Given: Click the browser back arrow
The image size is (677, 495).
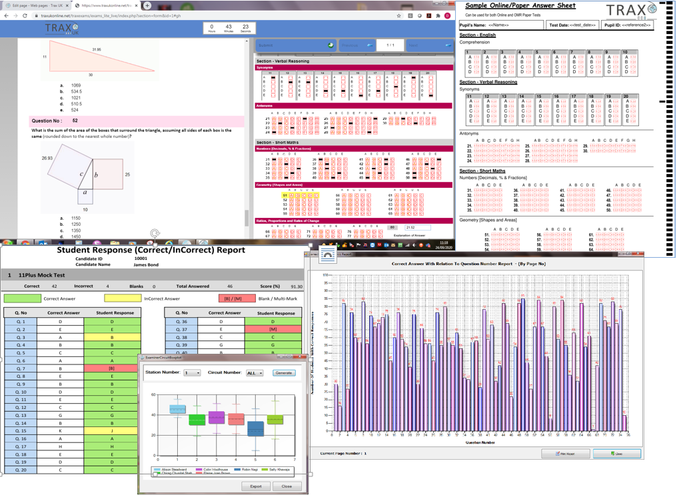Looking at the screenshot, I should click(x=6, y=15).
